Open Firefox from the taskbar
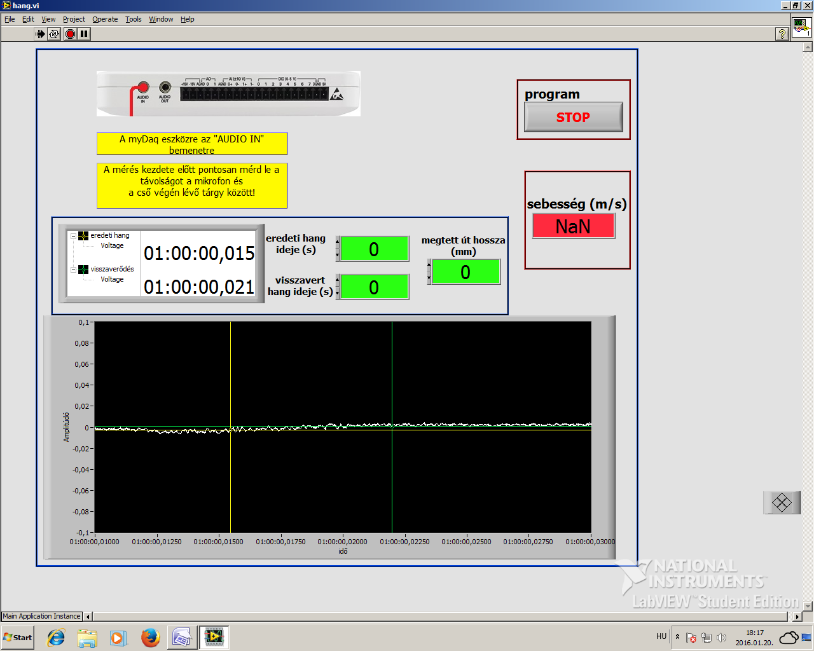 tap(150, 637)
